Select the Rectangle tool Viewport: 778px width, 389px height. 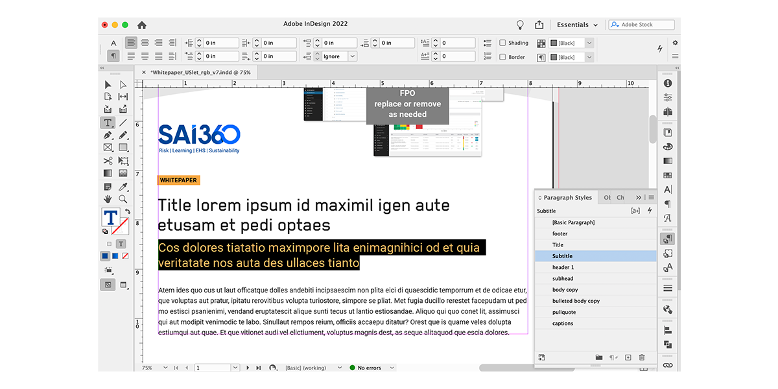click(x=123, y=148)
